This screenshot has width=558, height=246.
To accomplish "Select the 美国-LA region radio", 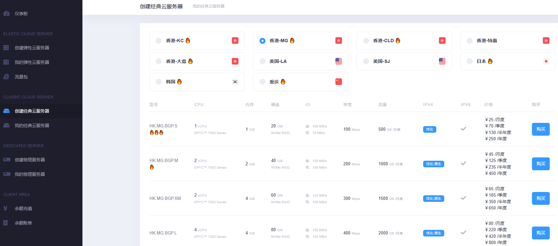I will click(263, 61).
